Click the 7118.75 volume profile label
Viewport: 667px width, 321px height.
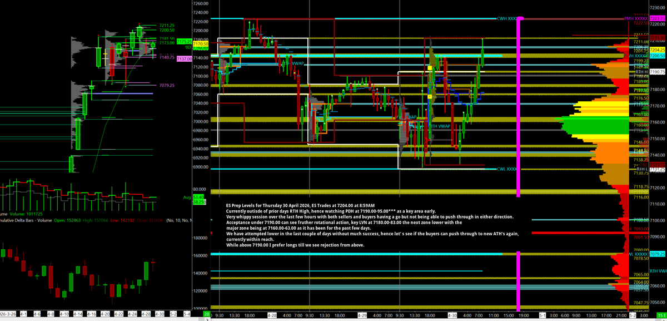tap(640, 186)
